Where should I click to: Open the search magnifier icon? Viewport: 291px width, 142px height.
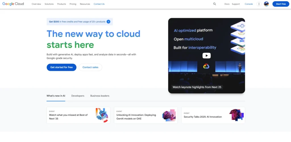(215, 4)
